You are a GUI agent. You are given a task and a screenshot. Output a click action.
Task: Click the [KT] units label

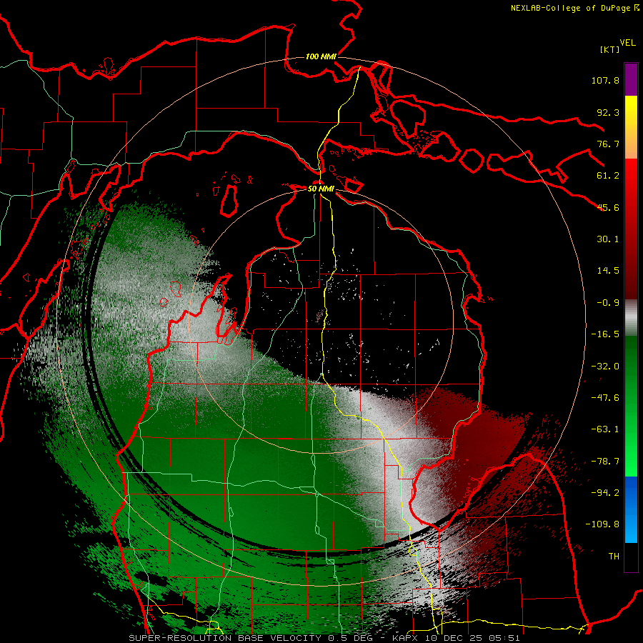point(610,49)
